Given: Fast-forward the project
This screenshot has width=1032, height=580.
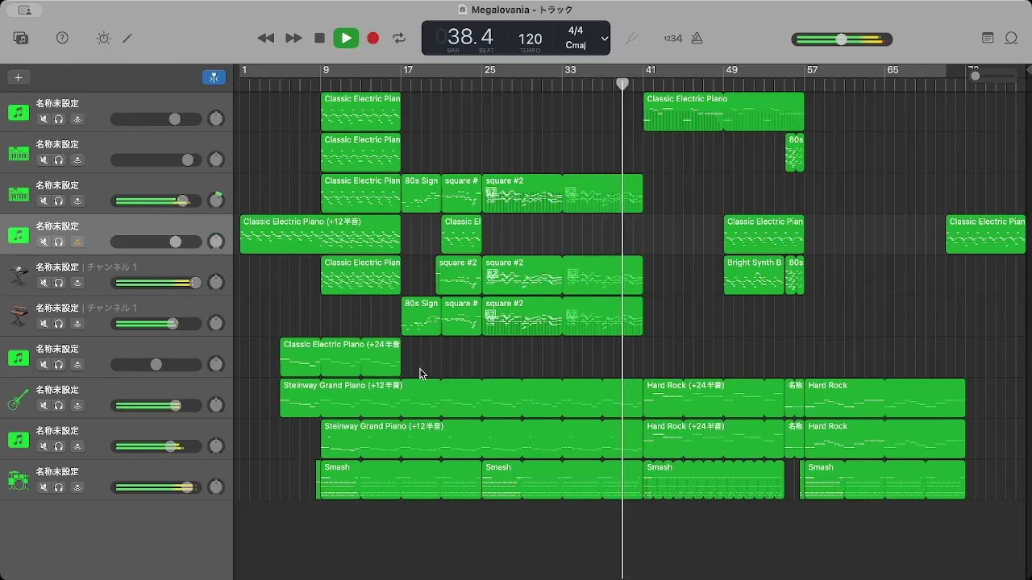Looking at the screenshot, I should click(293, 38).
